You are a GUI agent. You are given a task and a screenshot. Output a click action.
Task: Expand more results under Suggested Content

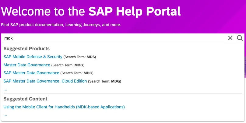click(x=5, y=115)
